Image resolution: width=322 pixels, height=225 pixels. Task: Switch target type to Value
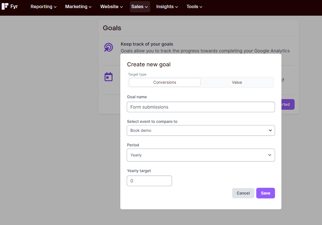click(237, 82)
